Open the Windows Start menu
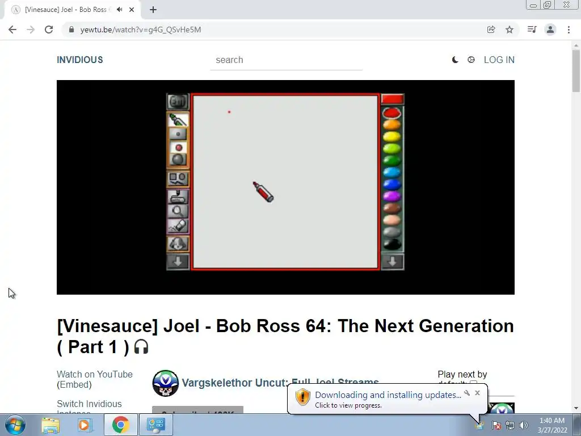The image size is (581, 436). tap(15, 425)
